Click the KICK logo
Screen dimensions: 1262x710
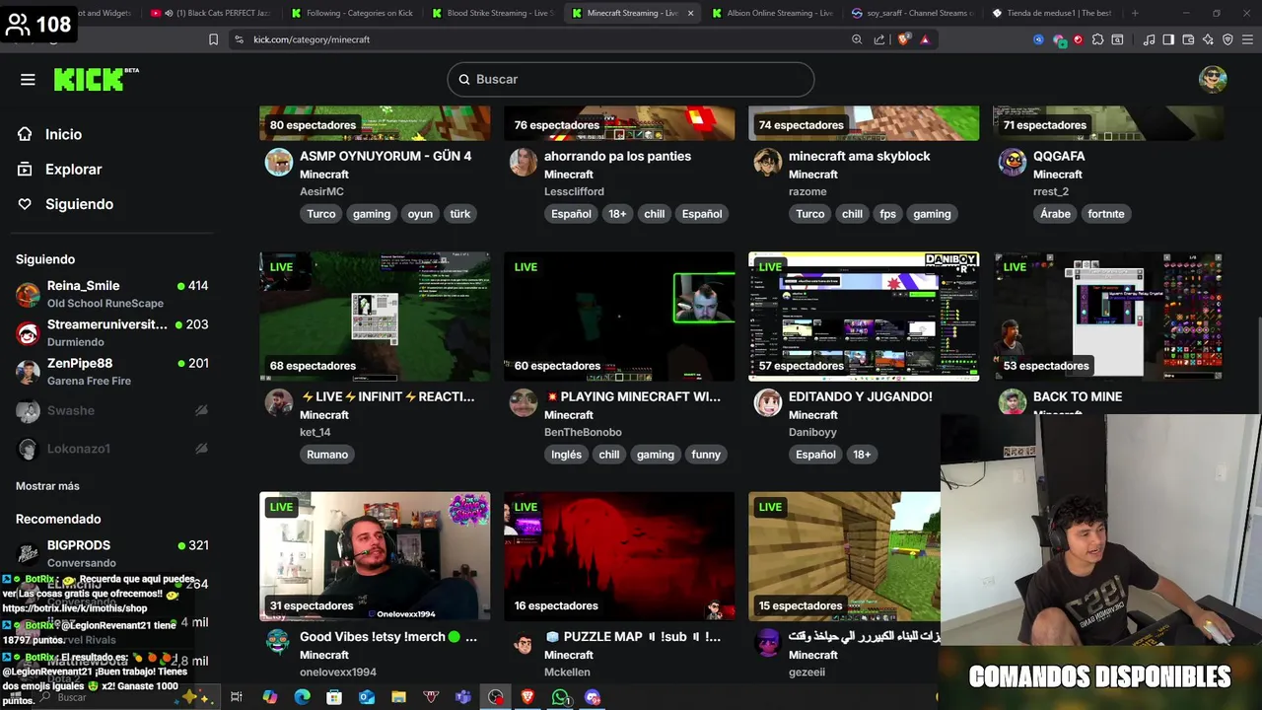click(96, 80)
